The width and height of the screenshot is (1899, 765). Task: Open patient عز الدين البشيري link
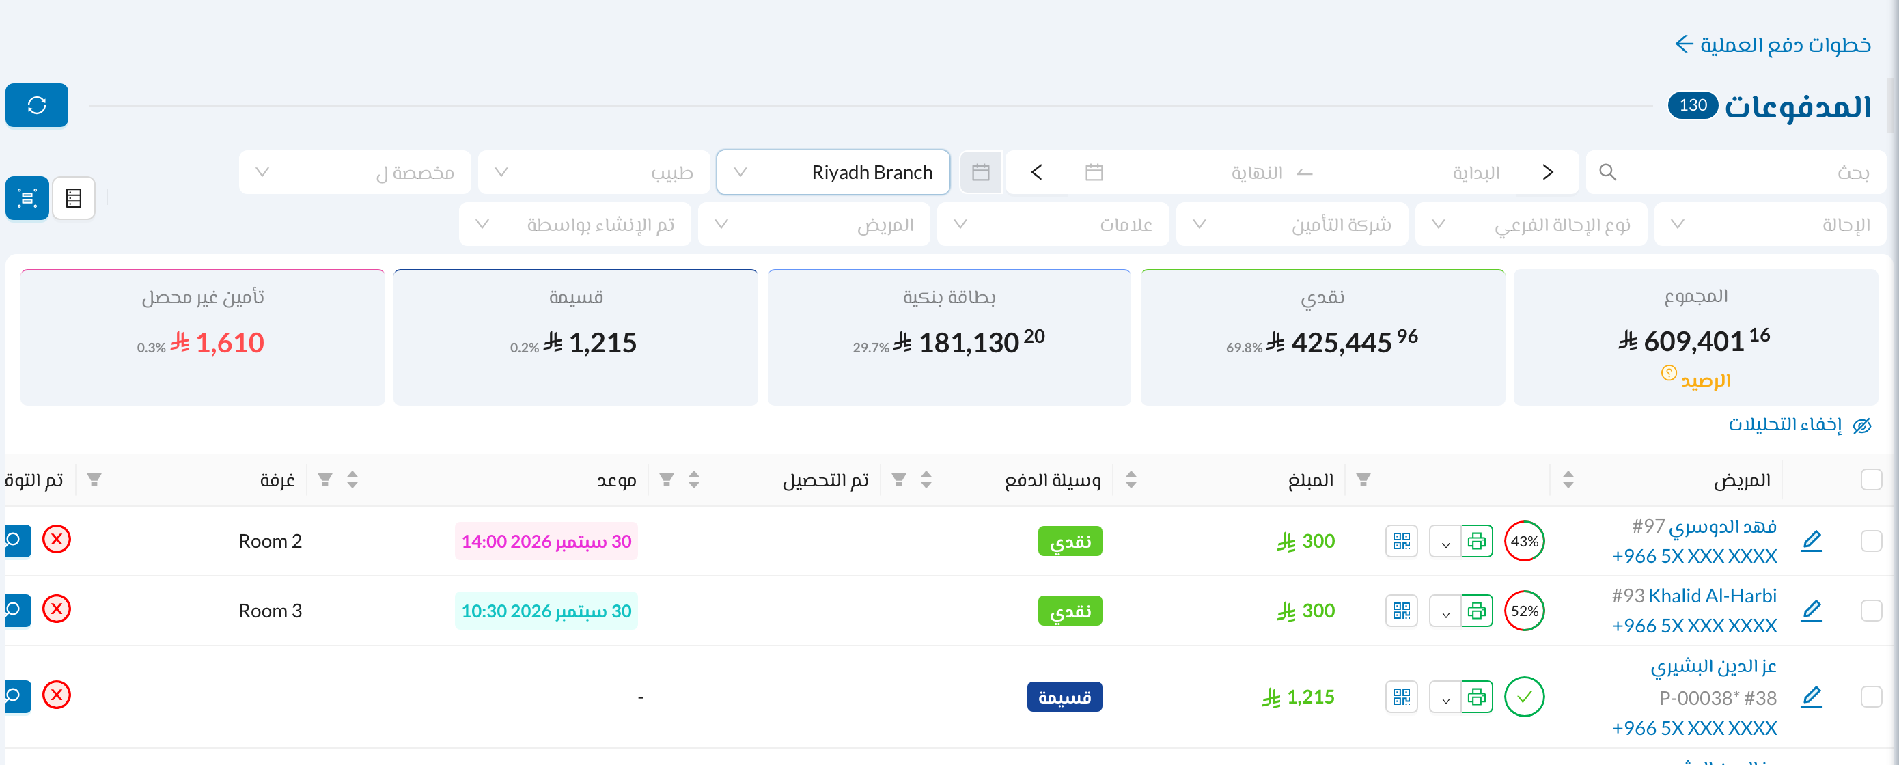point(1713,666)
